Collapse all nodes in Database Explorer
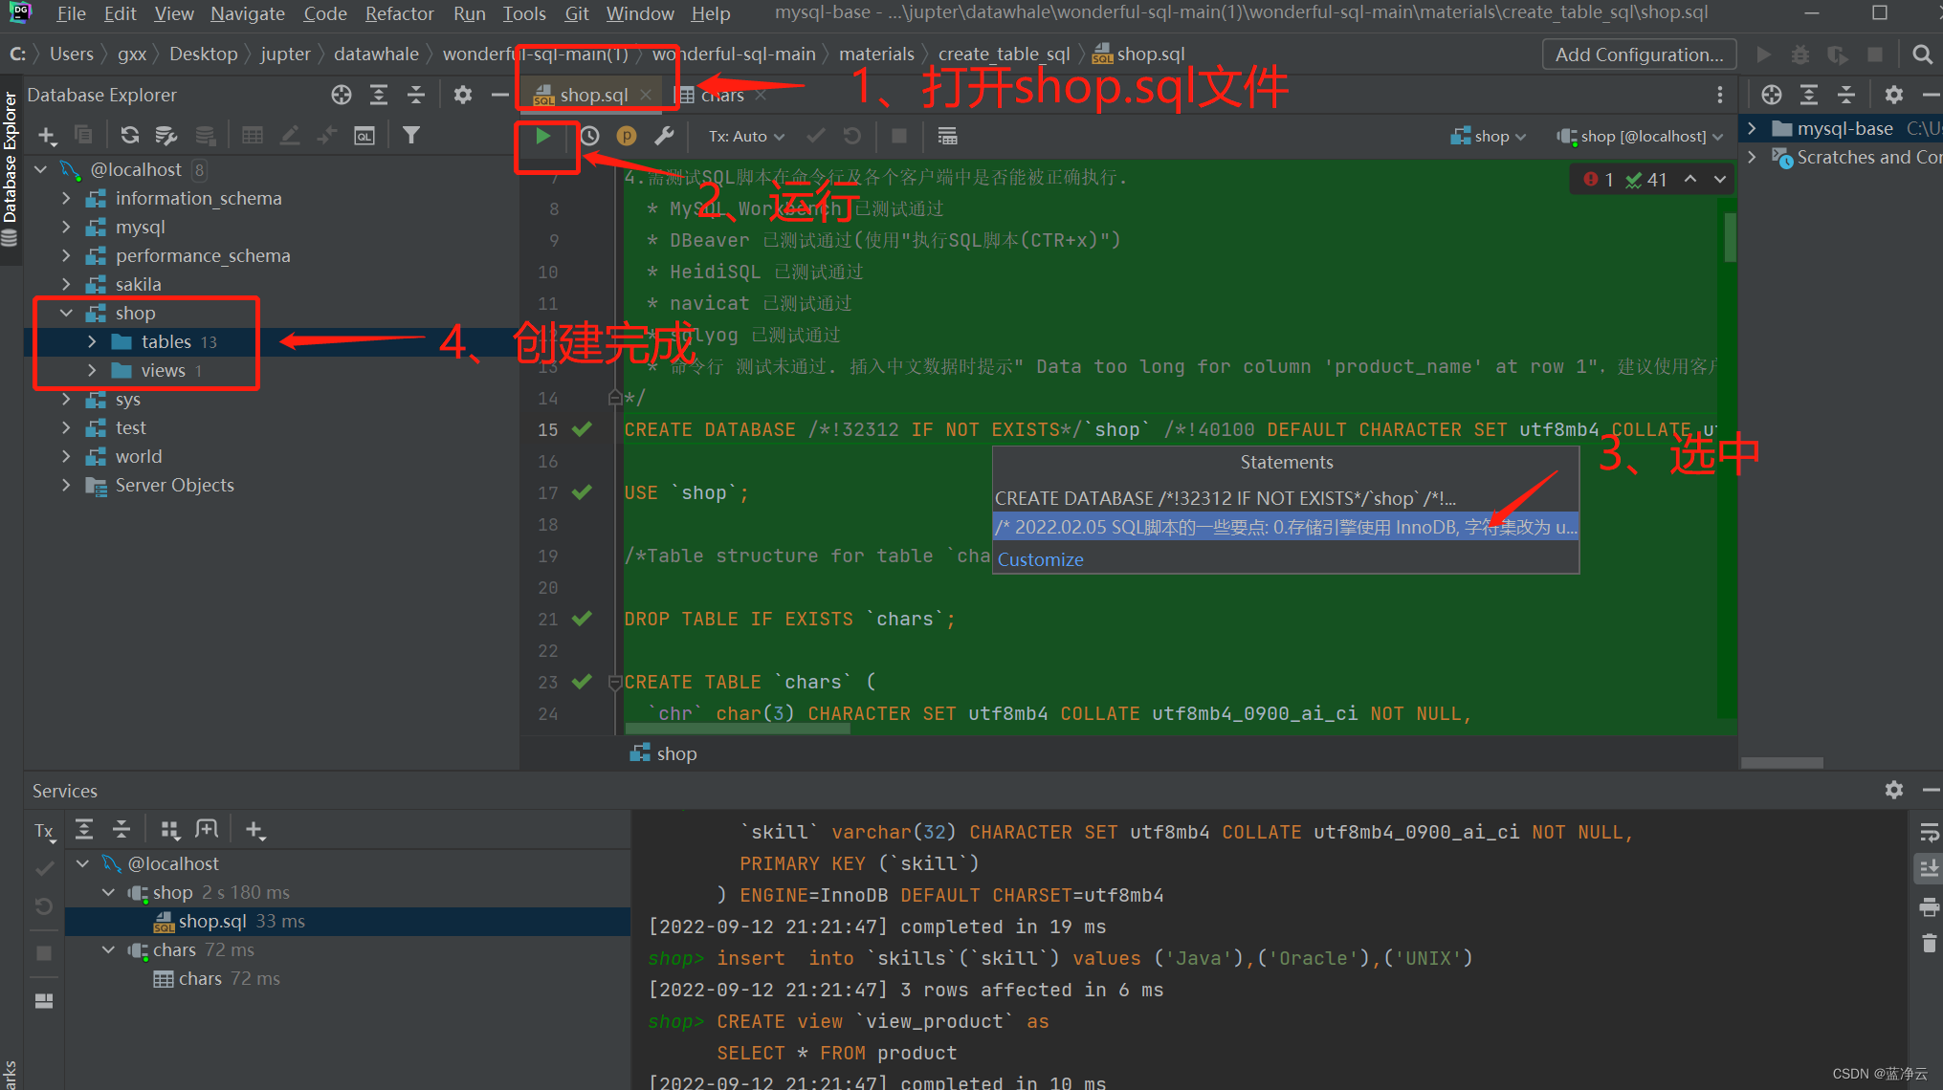Viewport: 1943px width, 1090px height. 416,95
